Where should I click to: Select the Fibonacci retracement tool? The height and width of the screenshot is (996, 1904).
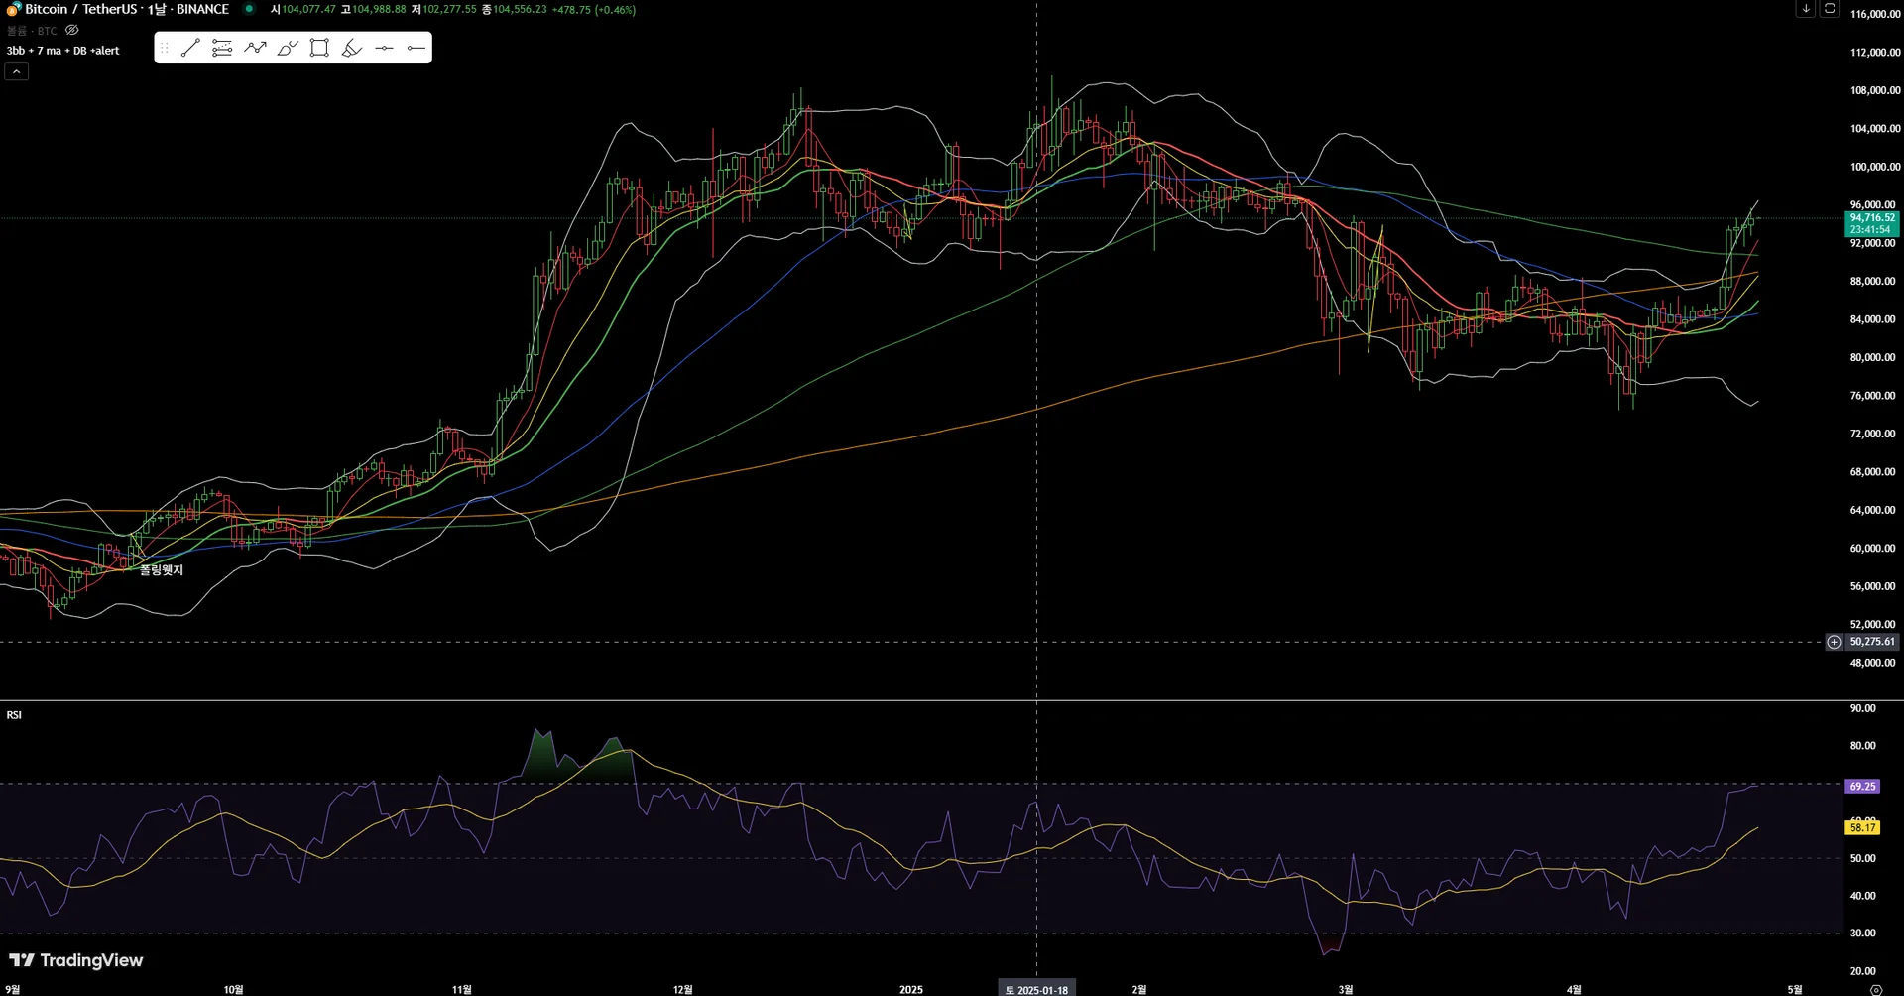coord(222,48)
